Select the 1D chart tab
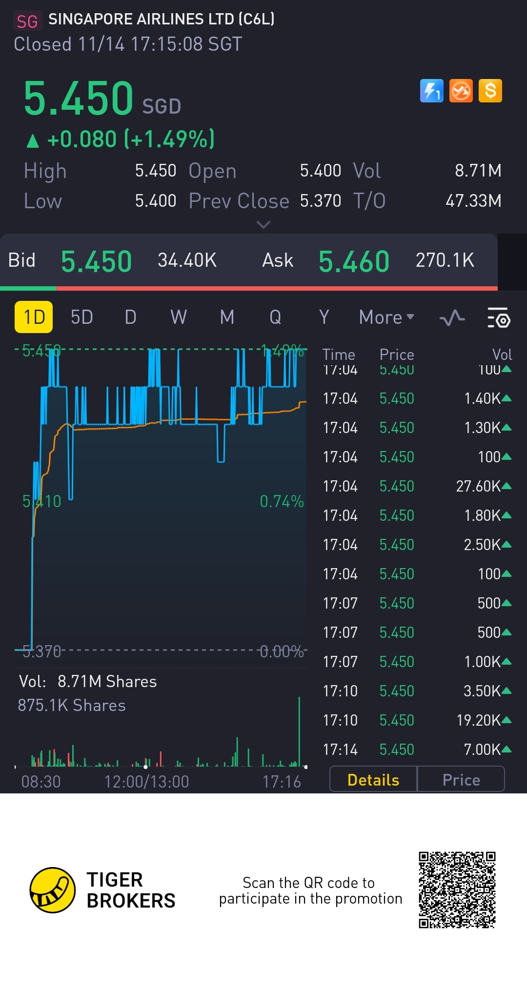527x987 pixels. (x=34, y=317)
